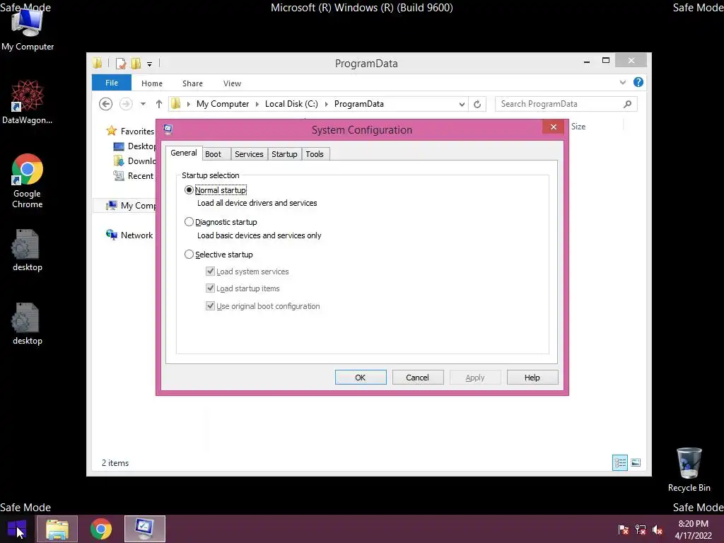Screen dimensions: 724x543
Task: Launch Google Chrome from desktop icon
Action: coord(28,180)
